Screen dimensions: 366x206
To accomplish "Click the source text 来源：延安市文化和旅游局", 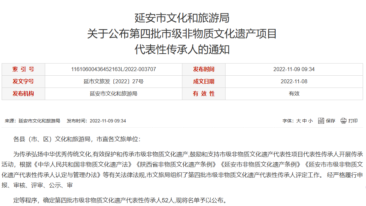I will [32, 121].
